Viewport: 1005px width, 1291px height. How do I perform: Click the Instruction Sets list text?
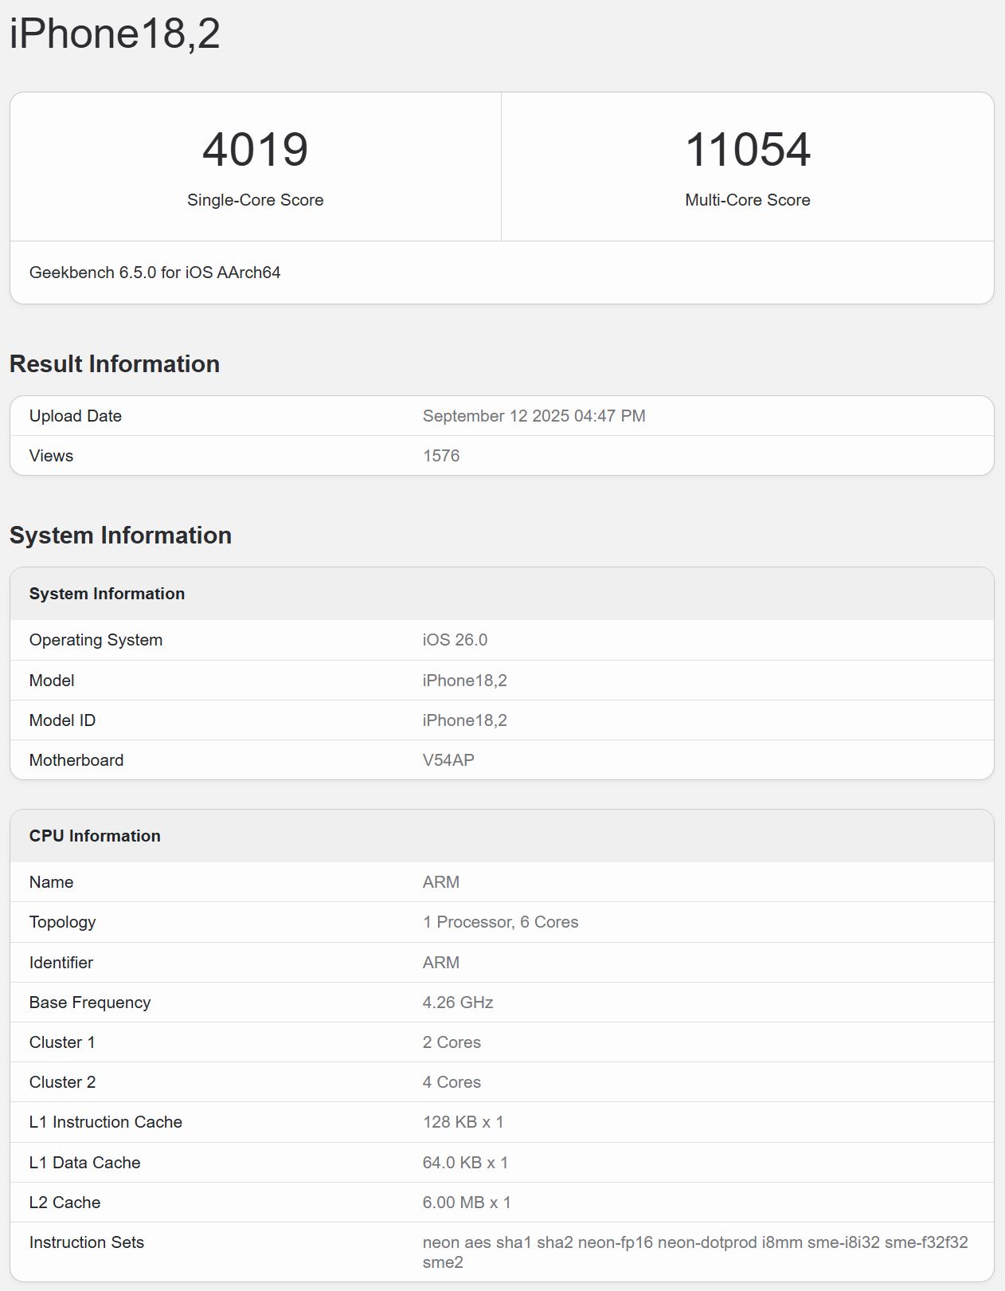(x=694, y=1243)
